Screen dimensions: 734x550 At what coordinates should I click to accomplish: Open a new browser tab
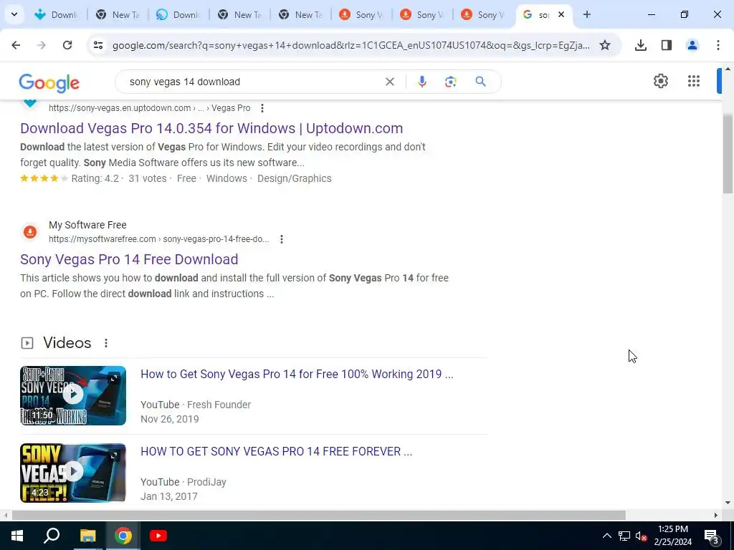pyautogui.click(x=586, y=14)
